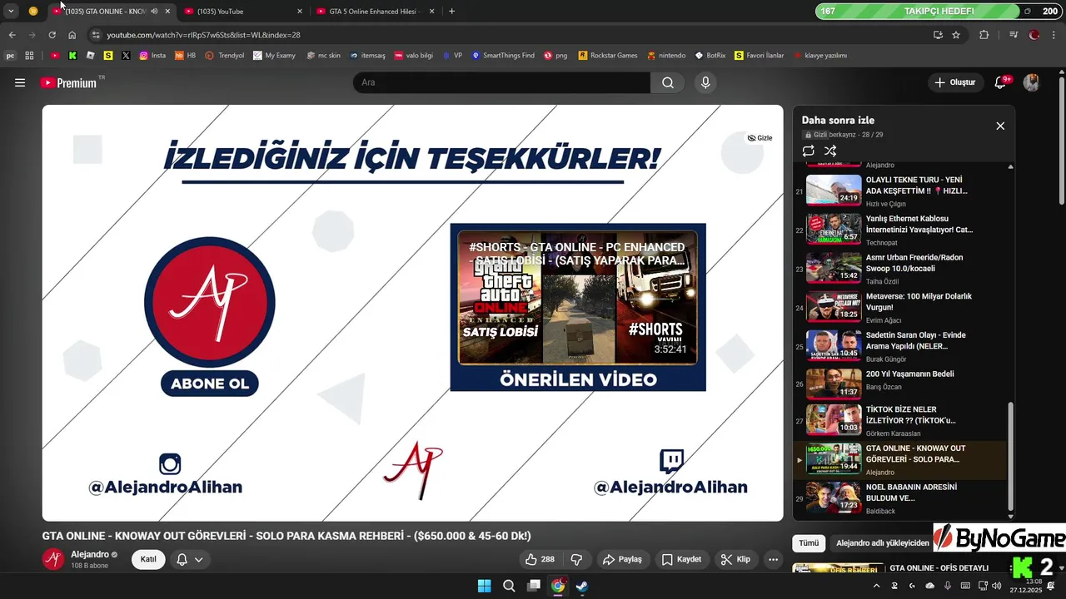
Task: Open the Rockstar Games bookmark
Action: tap(607, 56)
